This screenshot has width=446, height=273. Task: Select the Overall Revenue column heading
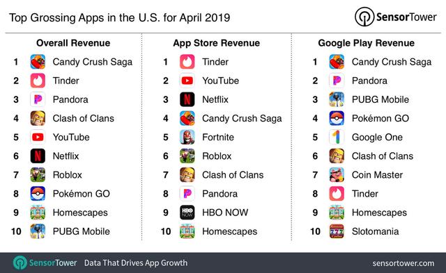73,43
